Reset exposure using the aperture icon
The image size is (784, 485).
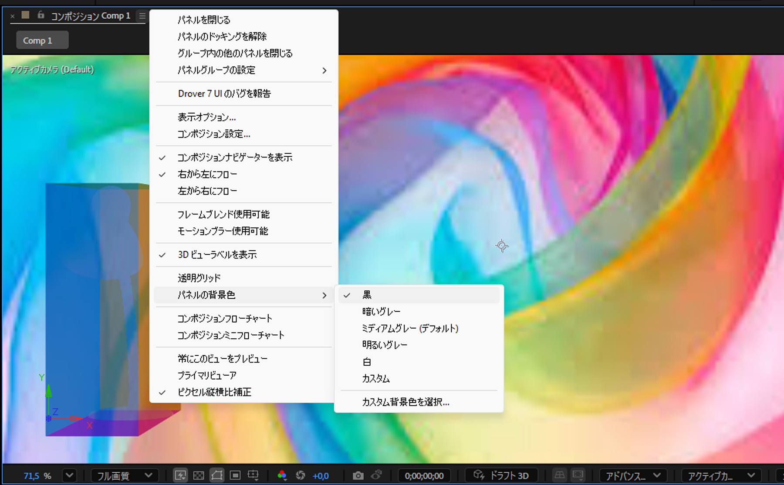coord(301,475)
